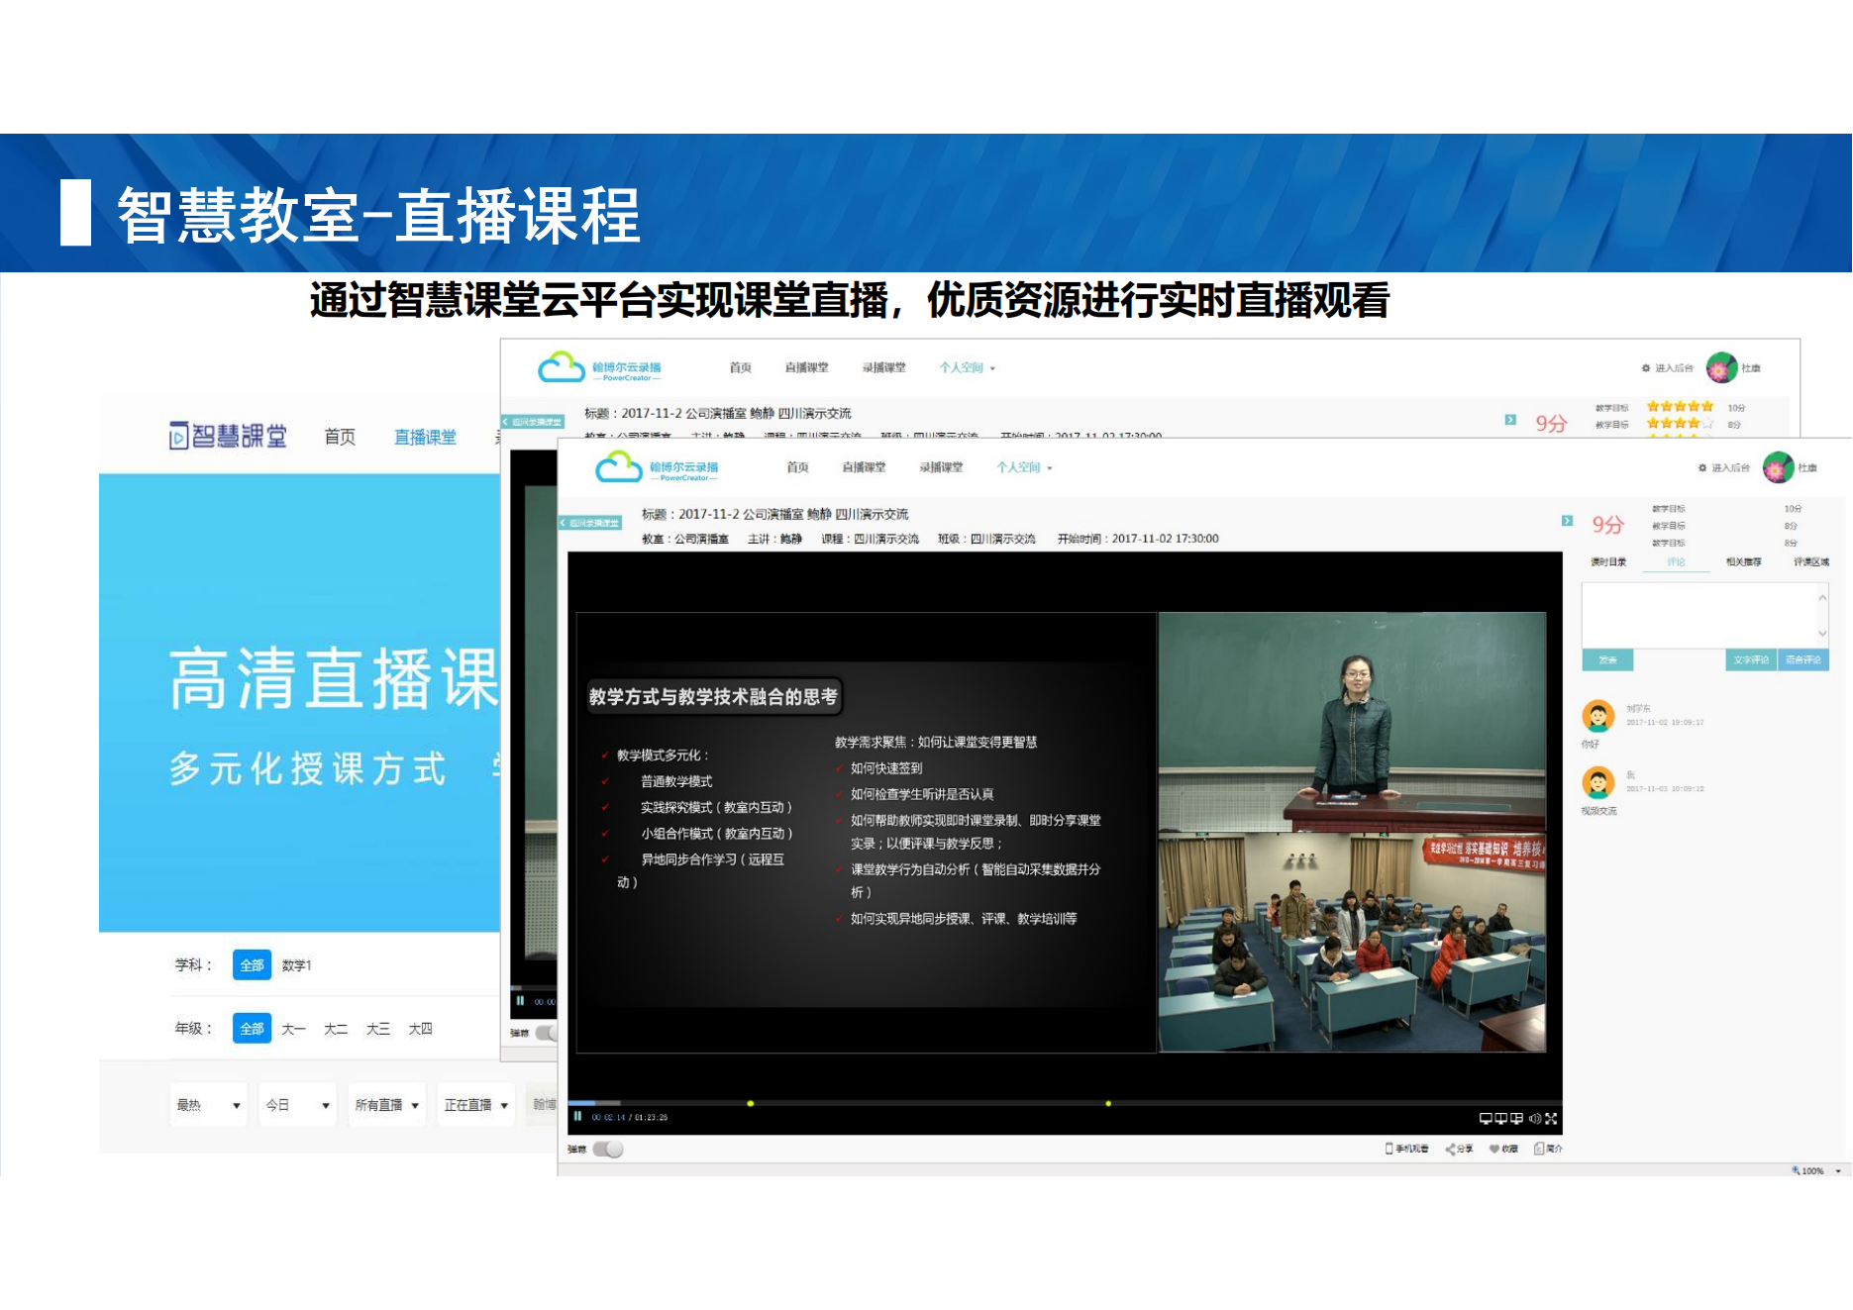Click the 语音评论 voice comment button
This screenshot has width=1853, height=1310.
tap(1802, 660)
